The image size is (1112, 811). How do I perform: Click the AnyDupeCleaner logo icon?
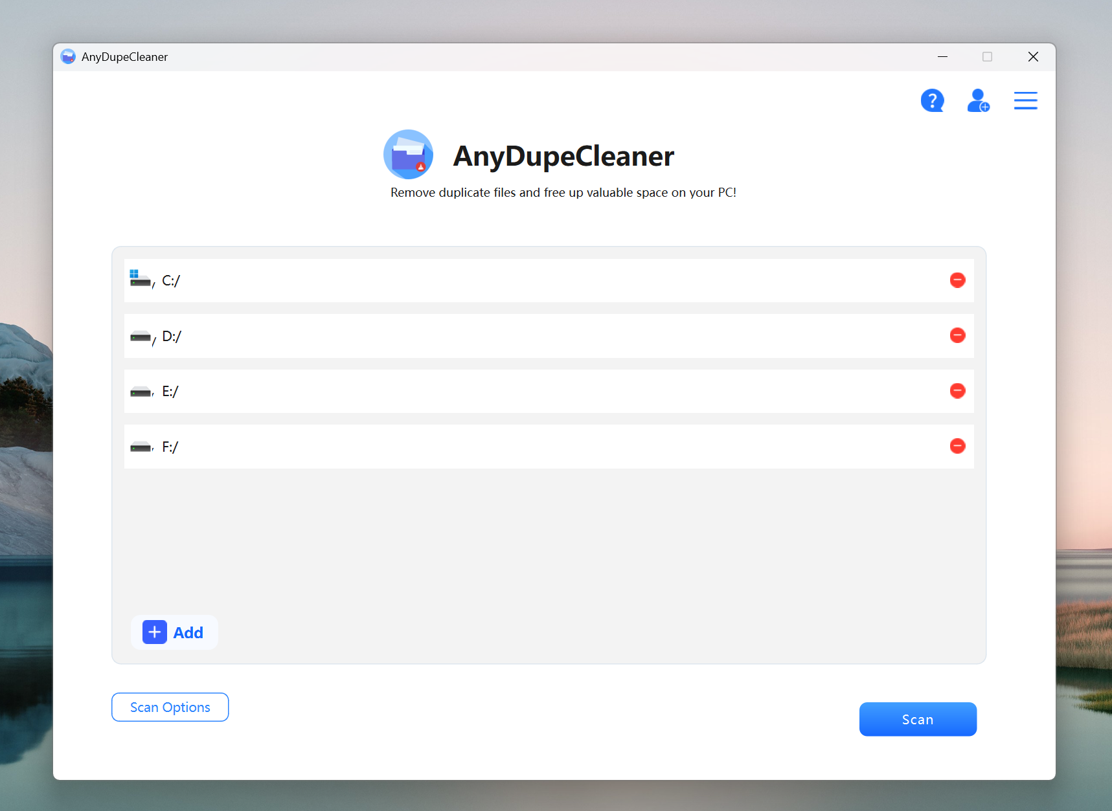tap(408, 155)
